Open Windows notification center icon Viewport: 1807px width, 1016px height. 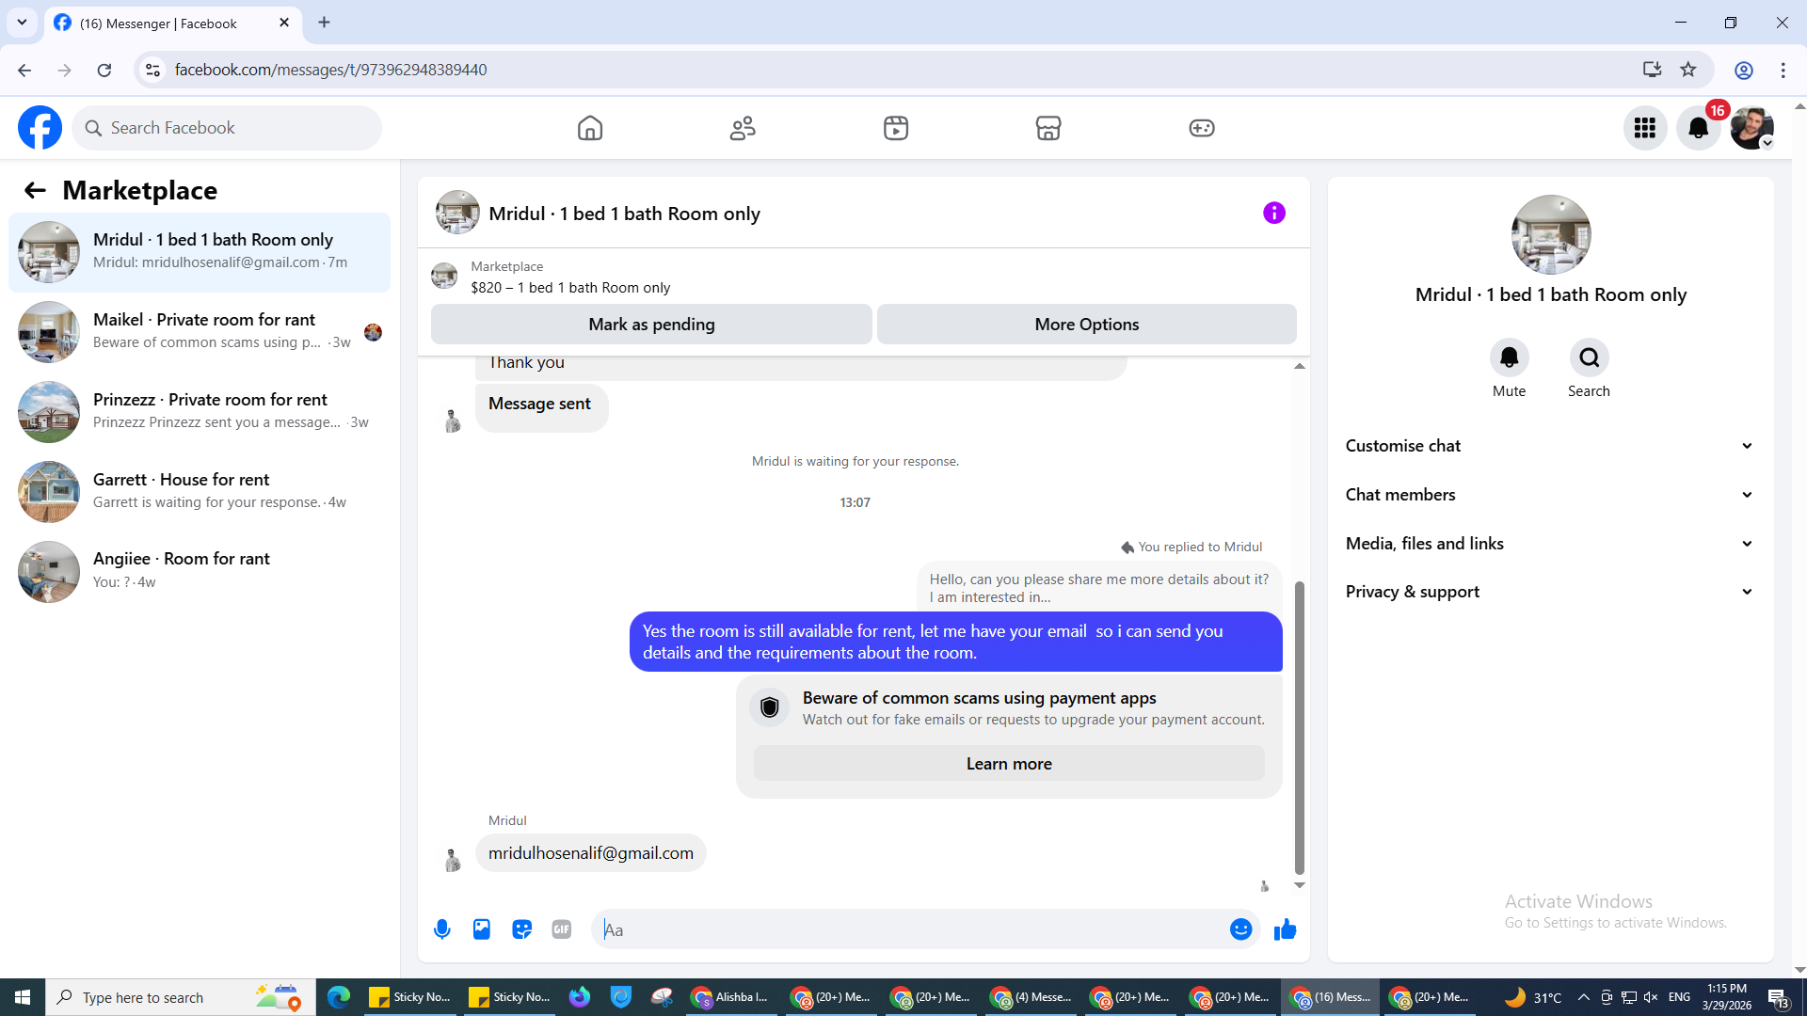[1778, 997]
